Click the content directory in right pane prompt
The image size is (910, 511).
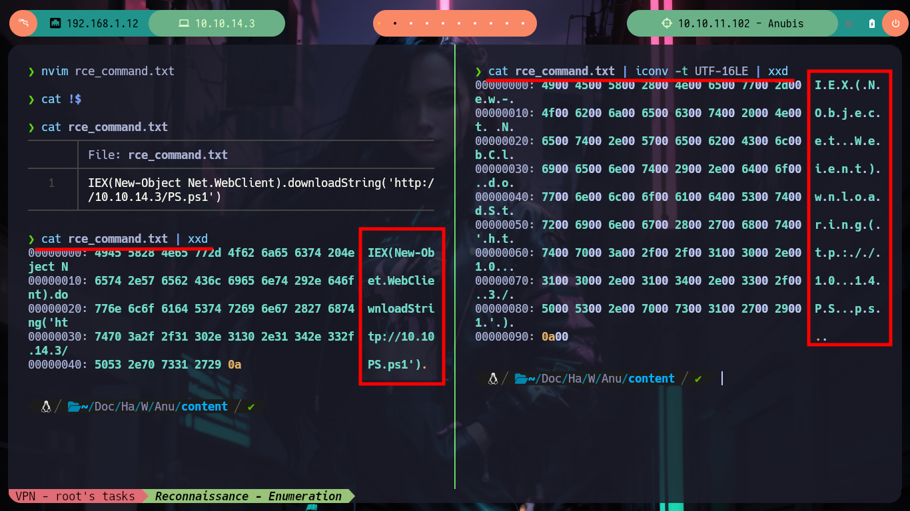(x=652, y=379)
